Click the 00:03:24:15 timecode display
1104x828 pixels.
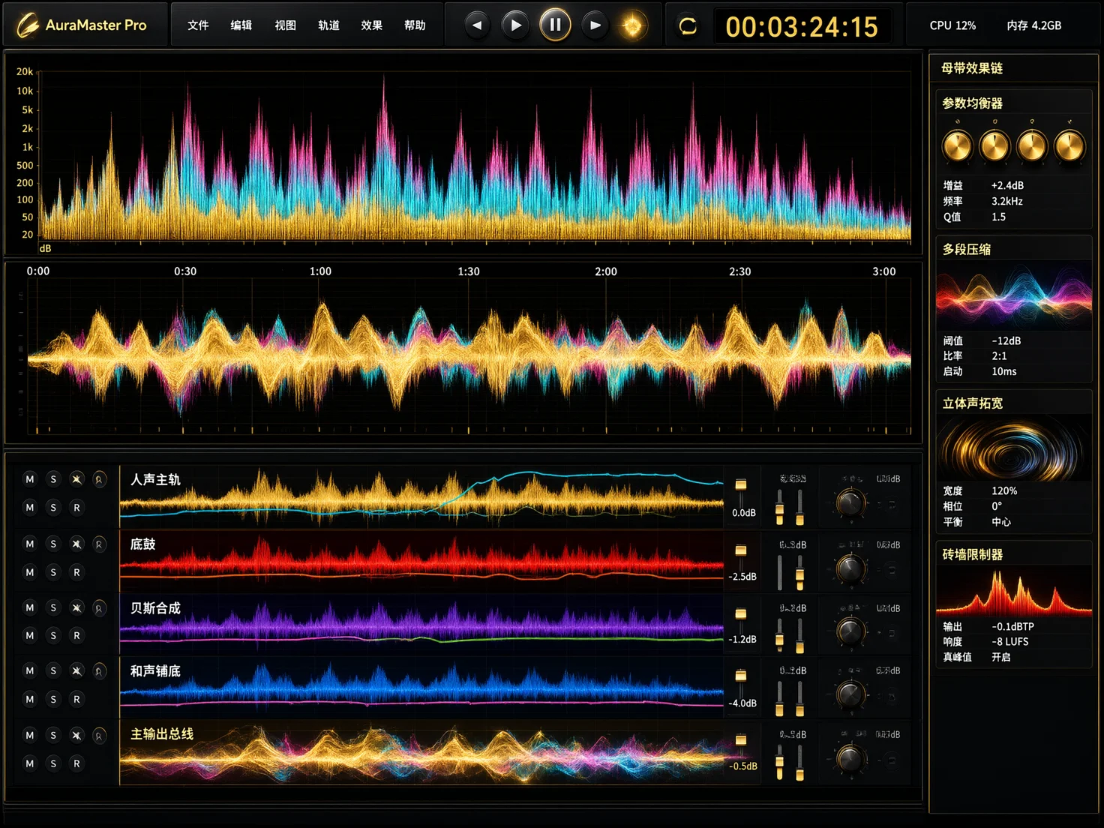tap(802, 27)
